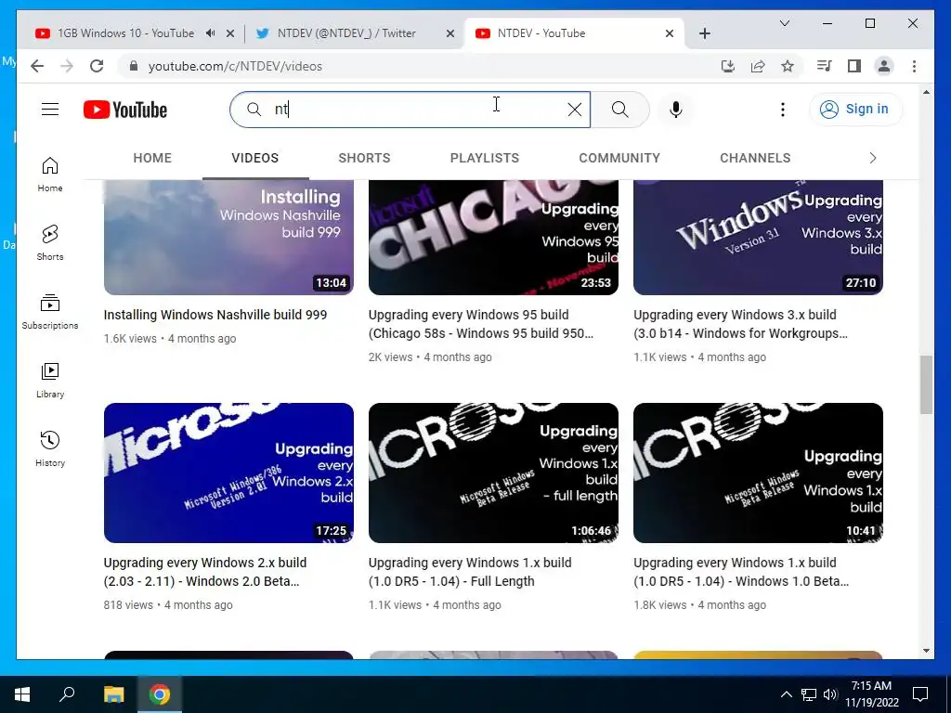Start voice search with microphone icon

point(676,110)
